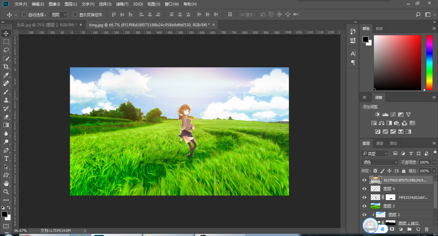Select the Healing Brush tool
The height and width of the screenshot is (236, 438).
(x=6, y=83)
